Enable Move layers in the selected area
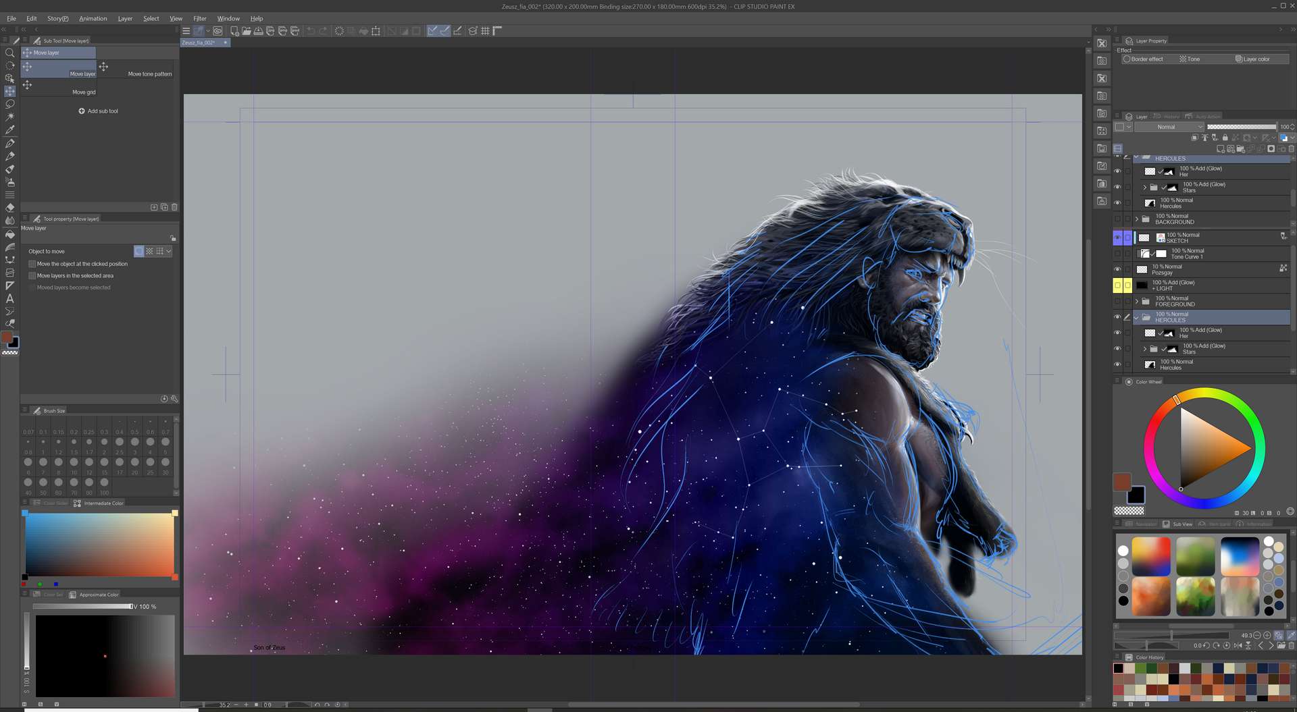 [32, 276]
